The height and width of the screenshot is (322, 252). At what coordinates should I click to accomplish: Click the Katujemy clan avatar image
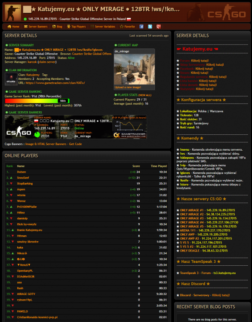[x=11, y=79]
